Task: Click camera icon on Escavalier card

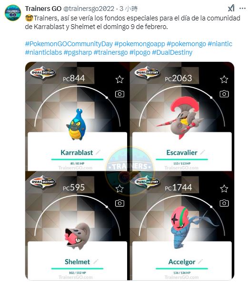Action: (x=224, y=94)
